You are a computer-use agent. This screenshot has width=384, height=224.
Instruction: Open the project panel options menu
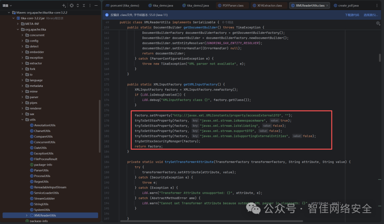tap(90, 6)
